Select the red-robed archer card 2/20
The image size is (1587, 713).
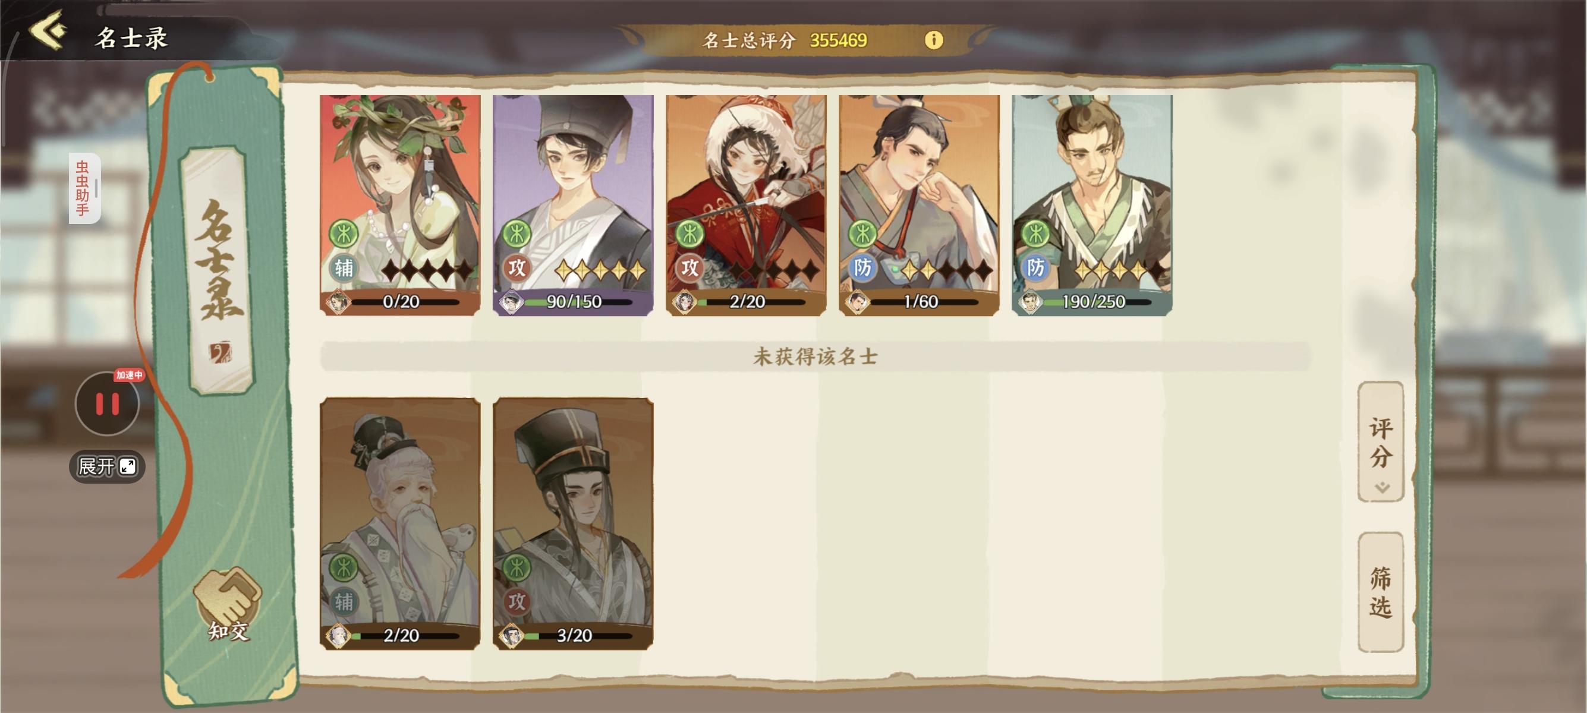pyautogui.click(x=746, y=205)
